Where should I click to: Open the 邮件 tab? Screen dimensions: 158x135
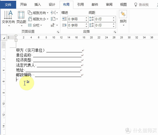[95, 5]
